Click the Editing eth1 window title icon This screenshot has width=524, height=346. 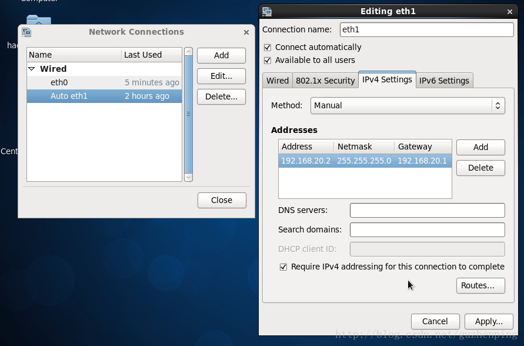pos(266,12)
